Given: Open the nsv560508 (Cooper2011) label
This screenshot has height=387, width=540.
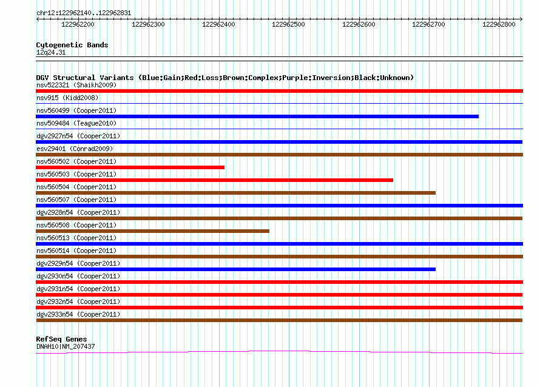Looking at the screenshot, I should [76, 225].
